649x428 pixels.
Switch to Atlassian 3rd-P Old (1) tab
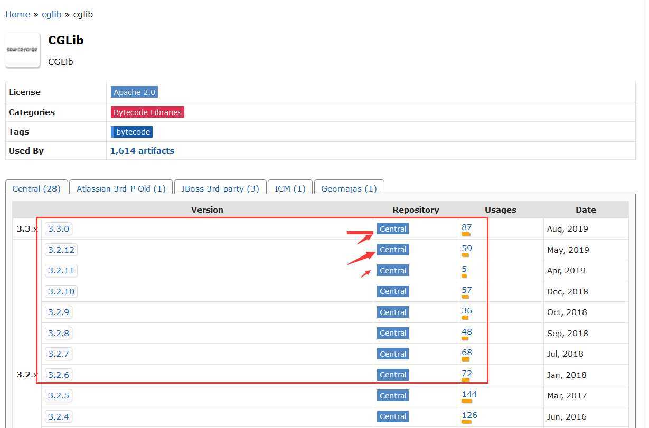click(121, 188)
